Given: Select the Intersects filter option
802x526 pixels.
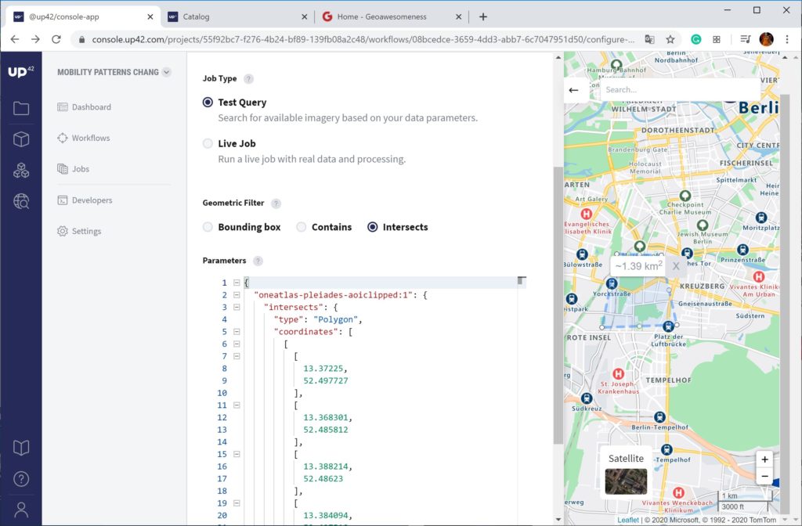Looking at the screenshot, I should click(x=372, y=227).
